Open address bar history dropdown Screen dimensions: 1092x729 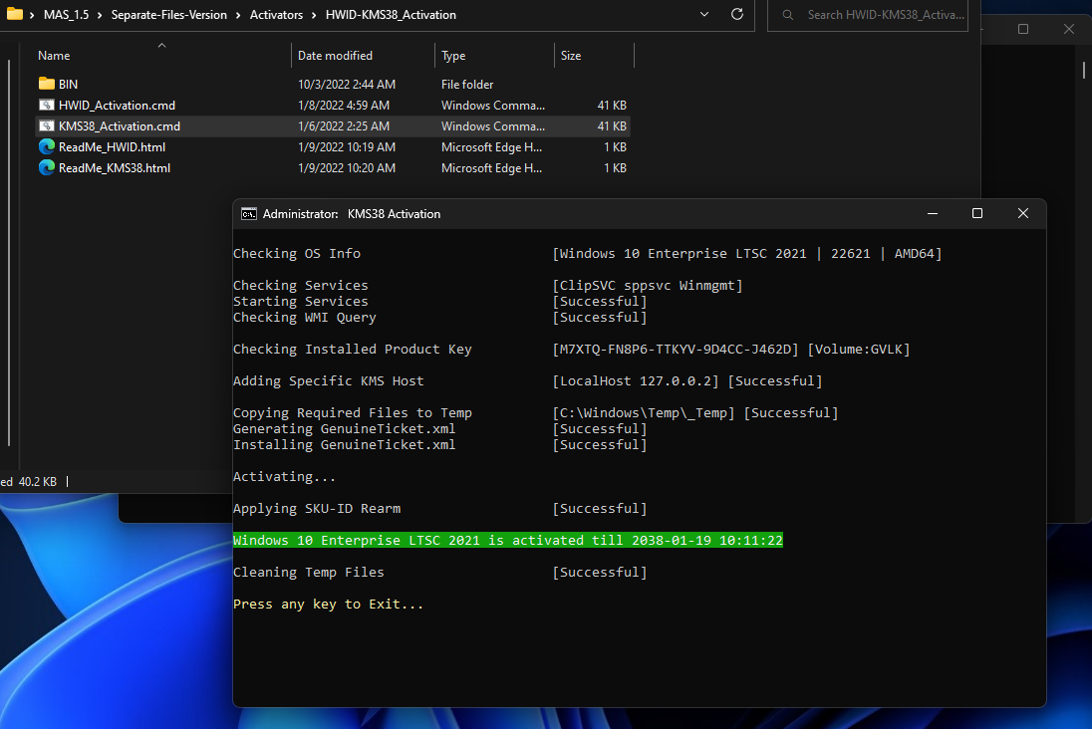704,15
